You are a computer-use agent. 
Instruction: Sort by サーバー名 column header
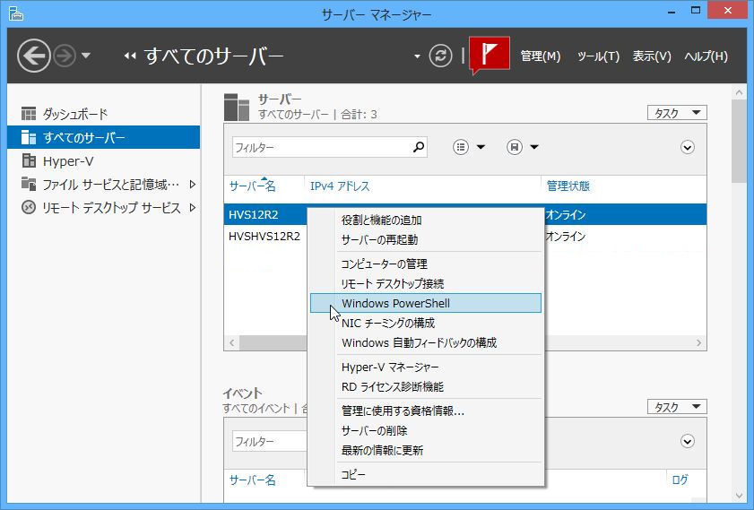(x=253, y=186)
